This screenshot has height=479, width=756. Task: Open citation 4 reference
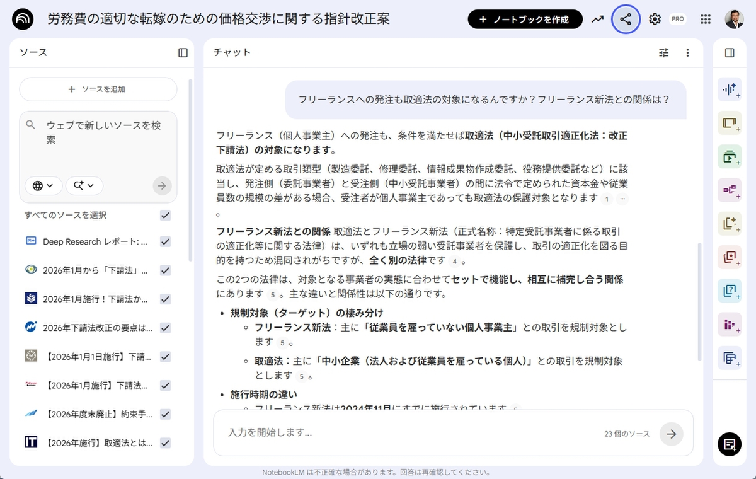coord(454,261)
